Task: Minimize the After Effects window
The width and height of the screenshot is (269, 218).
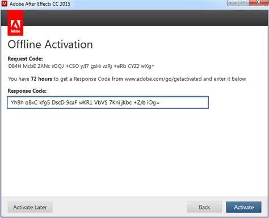Action: 233,3
